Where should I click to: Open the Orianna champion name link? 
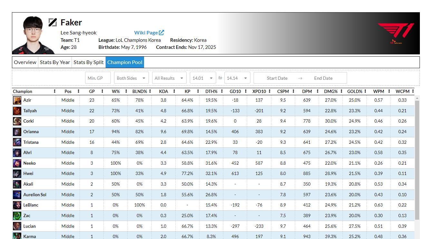[x=31, y=132]
